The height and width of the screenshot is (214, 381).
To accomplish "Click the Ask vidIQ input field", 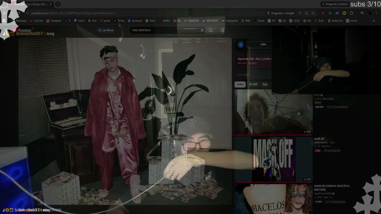I will tap(253, 75).
